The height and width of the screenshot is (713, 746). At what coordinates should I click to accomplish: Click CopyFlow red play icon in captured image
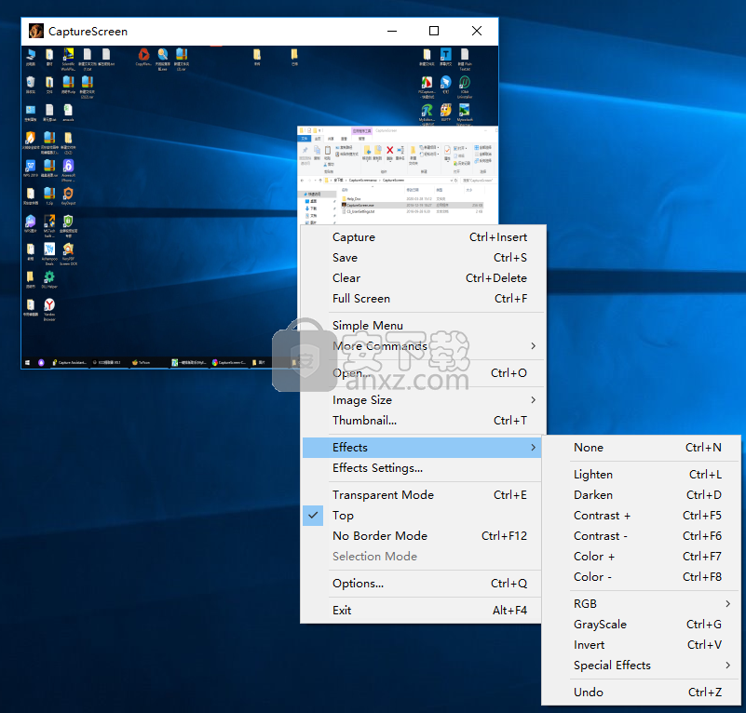point(143,54)
